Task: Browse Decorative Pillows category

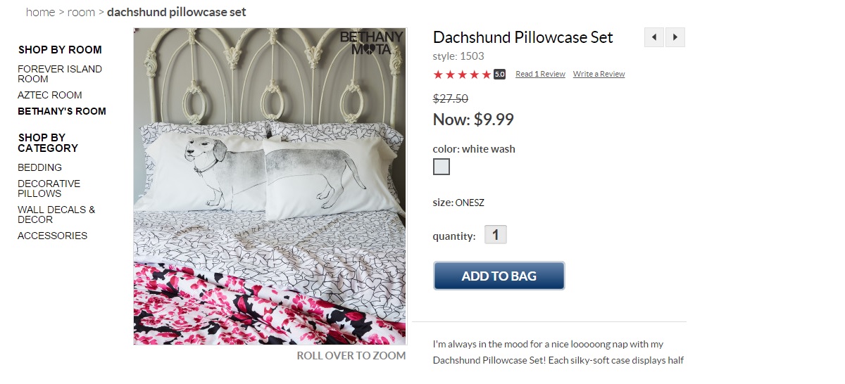Action: coord(49,188)
